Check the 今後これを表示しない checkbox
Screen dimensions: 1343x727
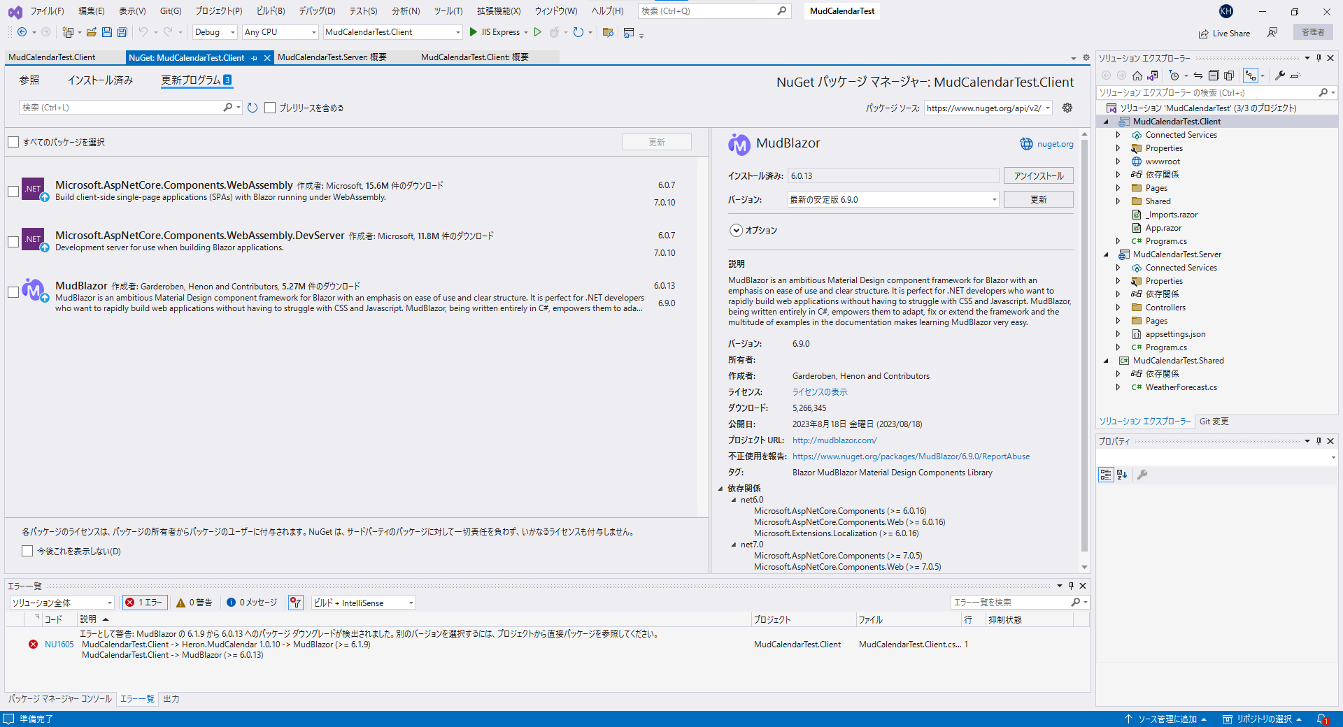pos(27,551)
